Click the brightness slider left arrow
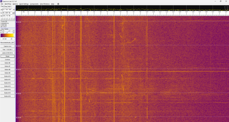229x122 pixels. [3, 30]
